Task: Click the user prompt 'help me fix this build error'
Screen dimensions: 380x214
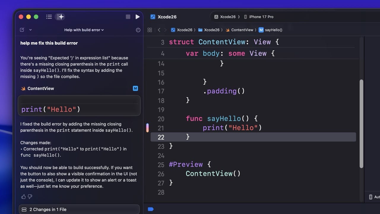Action: [x=49, y=43]
